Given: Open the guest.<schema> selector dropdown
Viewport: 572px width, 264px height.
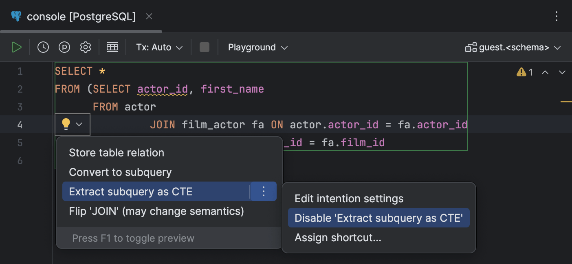Looking at the screenshot, I should point(513,48).
